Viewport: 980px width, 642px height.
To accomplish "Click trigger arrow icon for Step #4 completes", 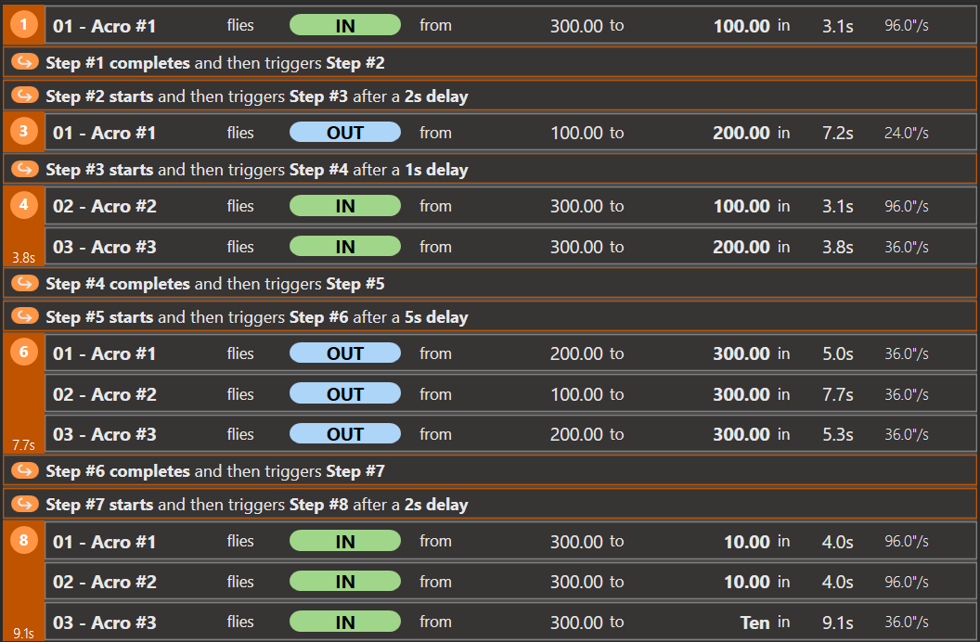I will click(x=25, y=284).
